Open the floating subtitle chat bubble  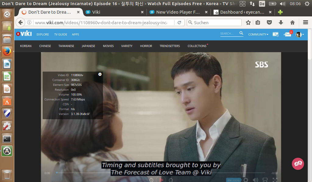click(298, 163)
